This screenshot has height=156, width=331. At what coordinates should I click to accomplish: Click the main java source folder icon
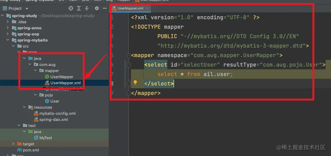31,58
